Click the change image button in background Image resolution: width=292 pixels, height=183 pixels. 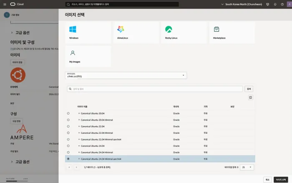pyautogui.click(x=18, y=62)
